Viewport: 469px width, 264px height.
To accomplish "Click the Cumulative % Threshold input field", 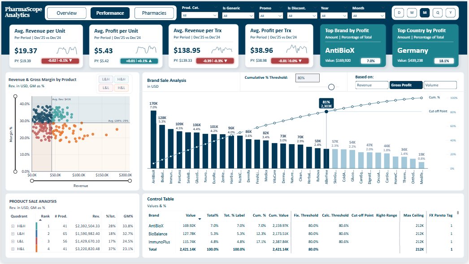I will pyautogui.click(x=307, y=78).
